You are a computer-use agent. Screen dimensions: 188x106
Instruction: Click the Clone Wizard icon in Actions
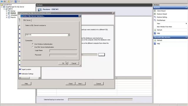[155, 11]
